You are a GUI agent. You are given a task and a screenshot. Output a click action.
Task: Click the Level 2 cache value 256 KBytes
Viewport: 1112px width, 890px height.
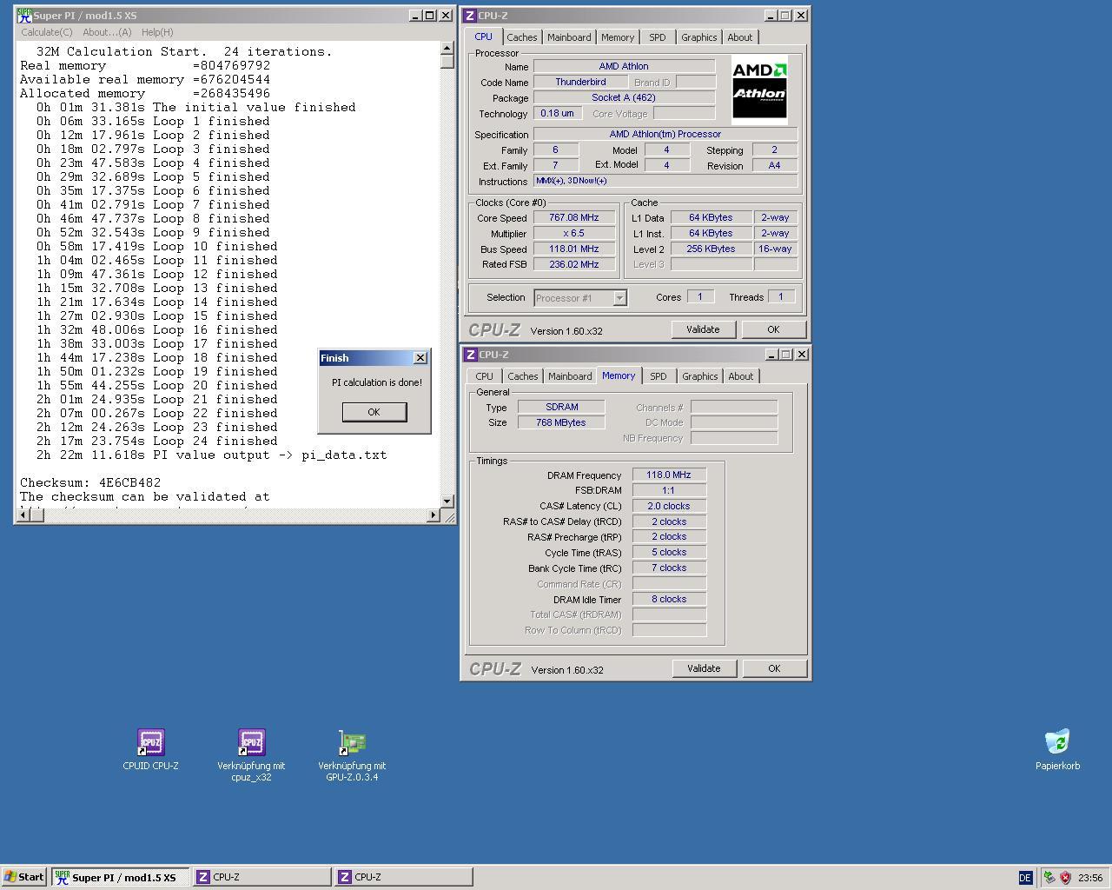coord(711,249)
